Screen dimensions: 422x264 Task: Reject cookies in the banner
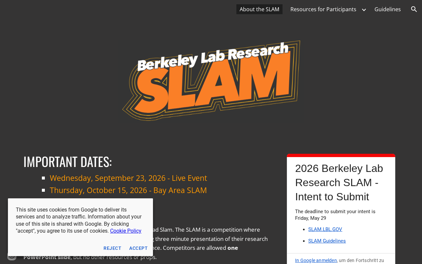[112, 248]
